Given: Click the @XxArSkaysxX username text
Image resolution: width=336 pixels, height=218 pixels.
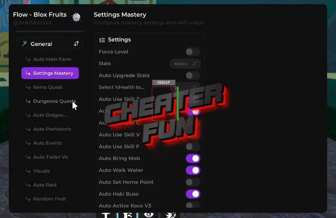Looking at the screenshot, I should pyautogui.click(x=32, y=23).
